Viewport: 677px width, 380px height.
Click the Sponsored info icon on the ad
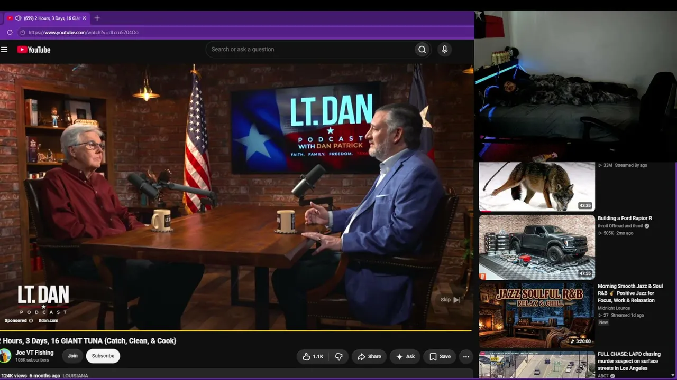click(31, 321)
